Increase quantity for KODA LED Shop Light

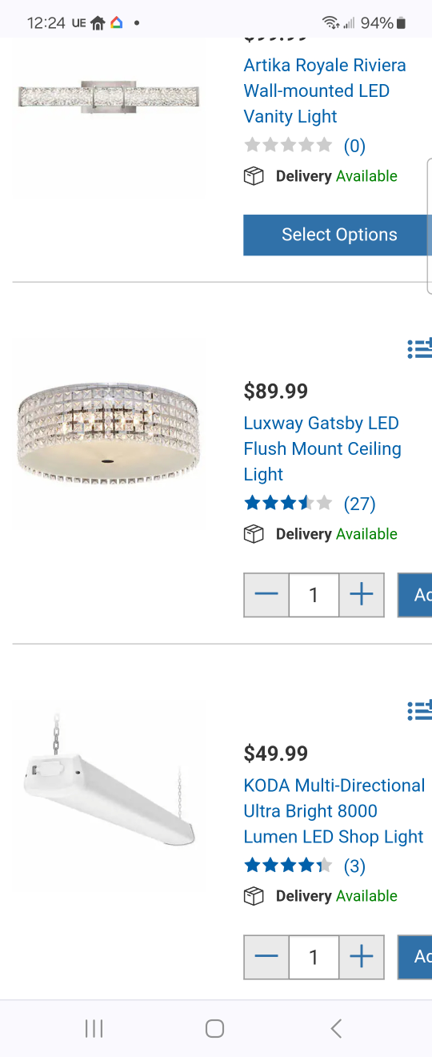362,956
